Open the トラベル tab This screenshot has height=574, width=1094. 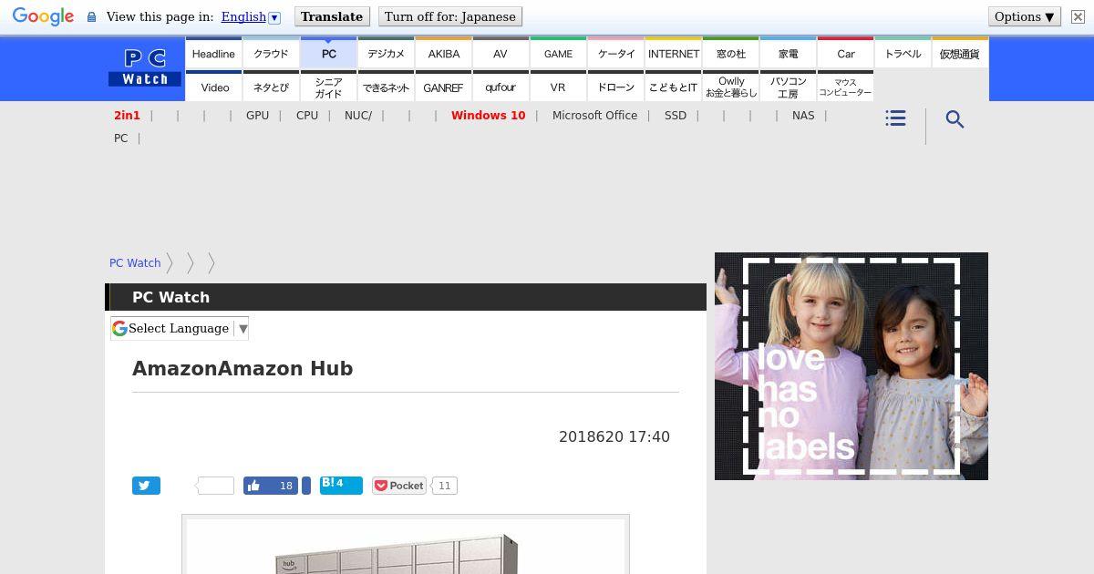click(x=903, y=54)
